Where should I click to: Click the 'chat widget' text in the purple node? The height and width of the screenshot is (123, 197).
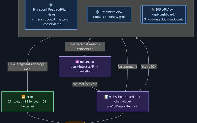[123, 101]
